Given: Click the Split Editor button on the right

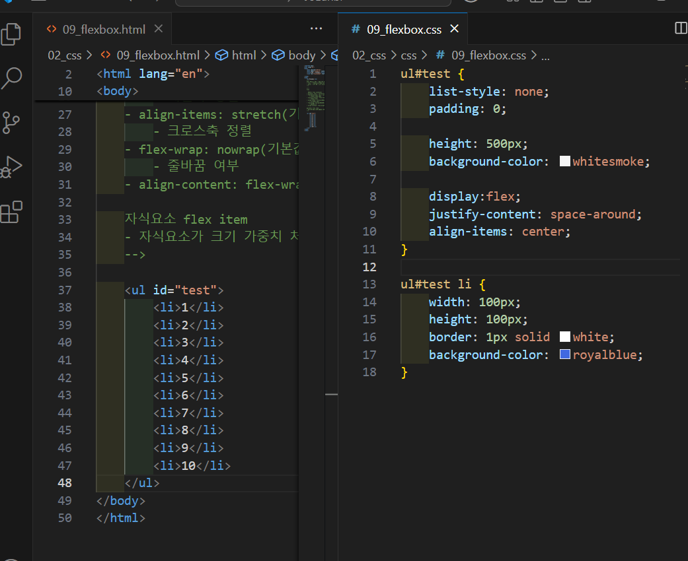Looking at the screenshot, I should pos(681,28).
